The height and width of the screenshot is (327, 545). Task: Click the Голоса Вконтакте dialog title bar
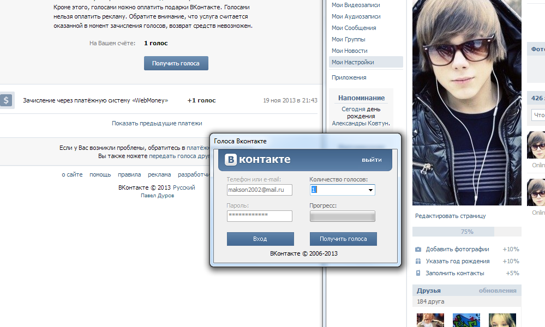(306, 141)
